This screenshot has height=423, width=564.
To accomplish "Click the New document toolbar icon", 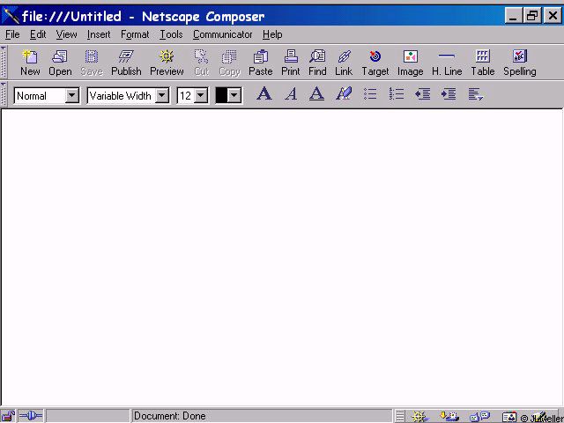I will coord(30,63).
